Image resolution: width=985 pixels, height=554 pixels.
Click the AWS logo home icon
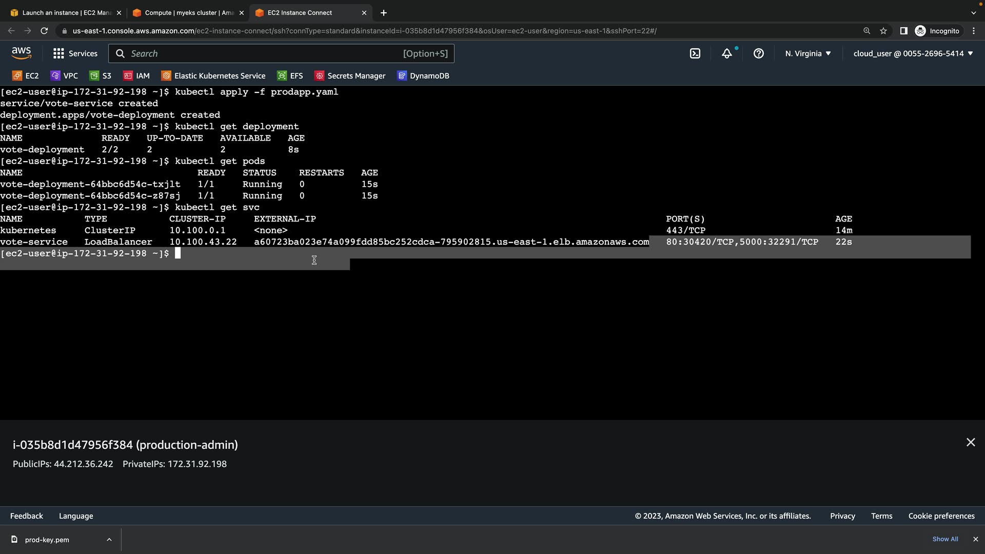click(x=22, y=53)
